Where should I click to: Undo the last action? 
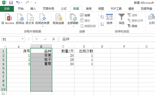[18, 2]
